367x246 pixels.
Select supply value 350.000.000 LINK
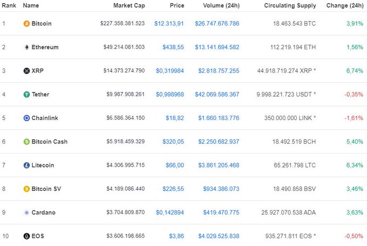(x=290, y=118)
